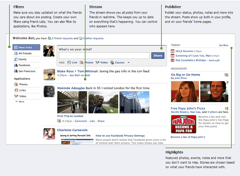The width and height of the screenshot is (240, 176).
Task: Click See More in the Today section
Action: pyautogui.click(x=224, y=45)
